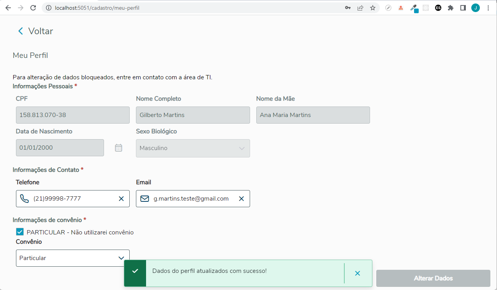
Task: Open the Chrome three-dot menu
Action: pyautogui.click(x=488, y=8)
